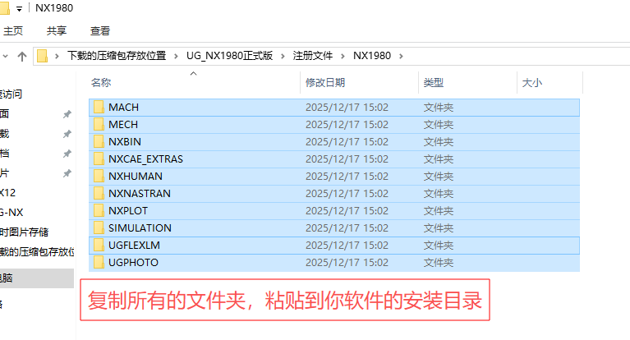This screenshot has width=630, height=340.
Task: Open 载的压缩包存放位 in navigation pane
Action: point(37,251)
